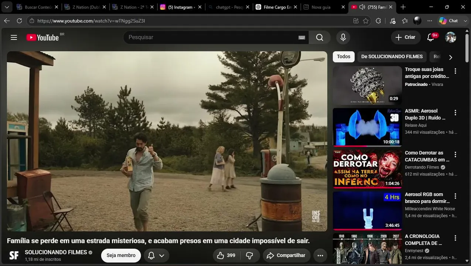Click the magnifier search button
Viewport: 471px width, 266px height.
[320, 37]
